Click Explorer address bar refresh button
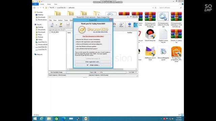The image size is (216, 121). pyautogui.click(x=156, y=8)
